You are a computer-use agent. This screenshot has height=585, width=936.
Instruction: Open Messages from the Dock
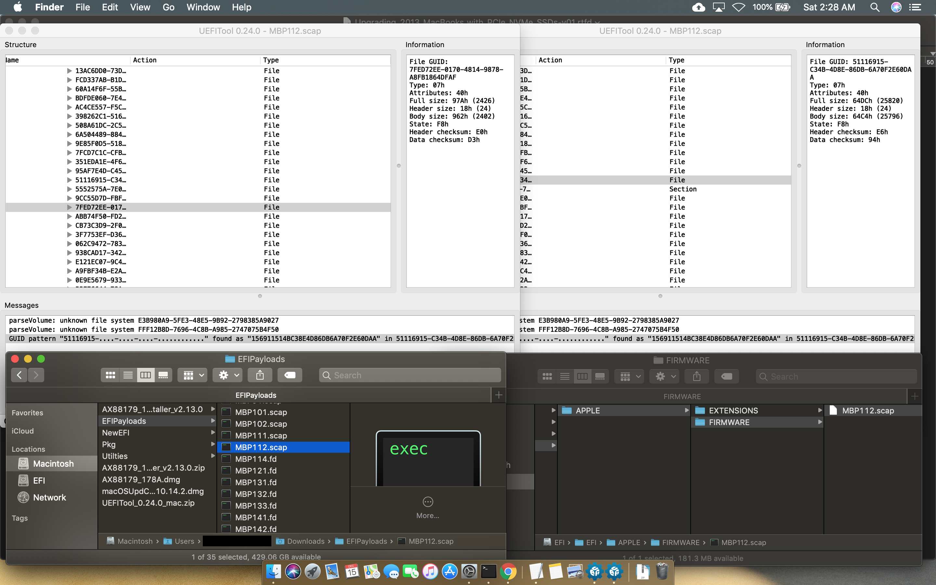391,571
